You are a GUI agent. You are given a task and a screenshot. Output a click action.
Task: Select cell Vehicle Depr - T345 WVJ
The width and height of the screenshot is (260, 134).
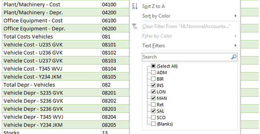pos(51,117)
